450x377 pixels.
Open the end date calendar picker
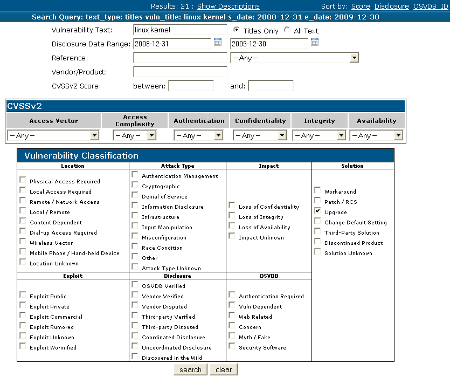coord(315,43)
